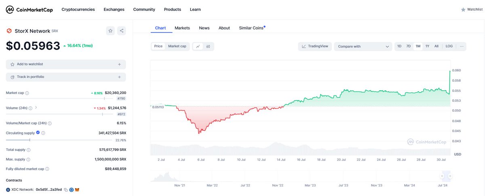Switch to the News tab

click(204, 28)
